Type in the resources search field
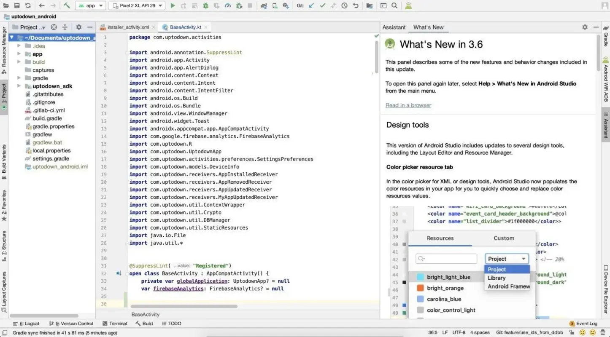Image resolution: width=610 pixels, height=337 pixels. tap(446, 258)
